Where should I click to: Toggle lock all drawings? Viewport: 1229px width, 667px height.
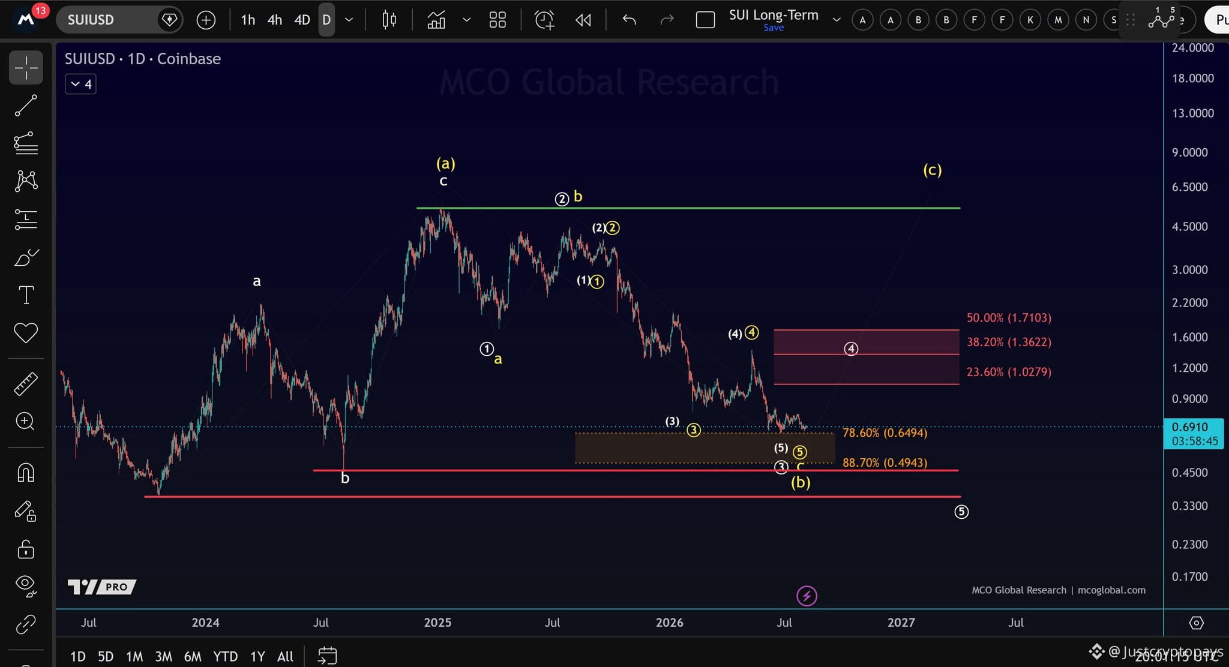click(26, 549)
